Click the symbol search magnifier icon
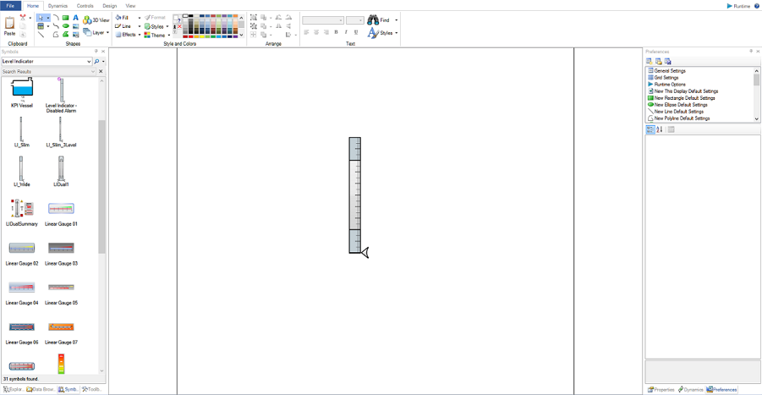Screen dimensions: 762x395 pos(97,62)
